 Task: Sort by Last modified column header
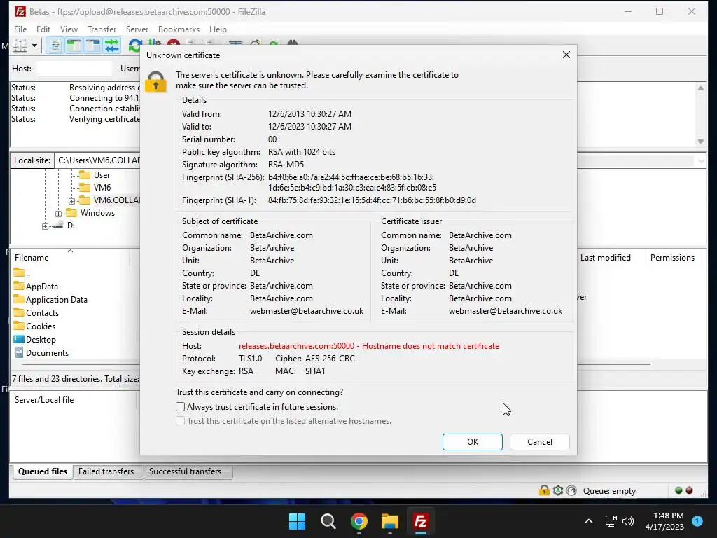click(x=606, y=258)
